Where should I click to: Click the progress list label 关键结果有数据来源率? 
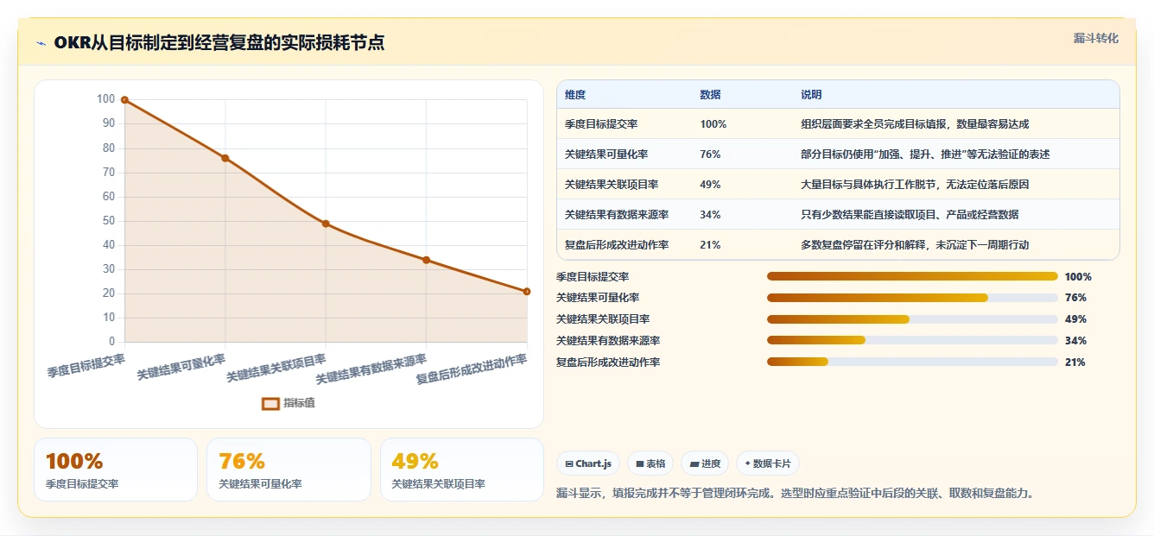coord(608,341)
